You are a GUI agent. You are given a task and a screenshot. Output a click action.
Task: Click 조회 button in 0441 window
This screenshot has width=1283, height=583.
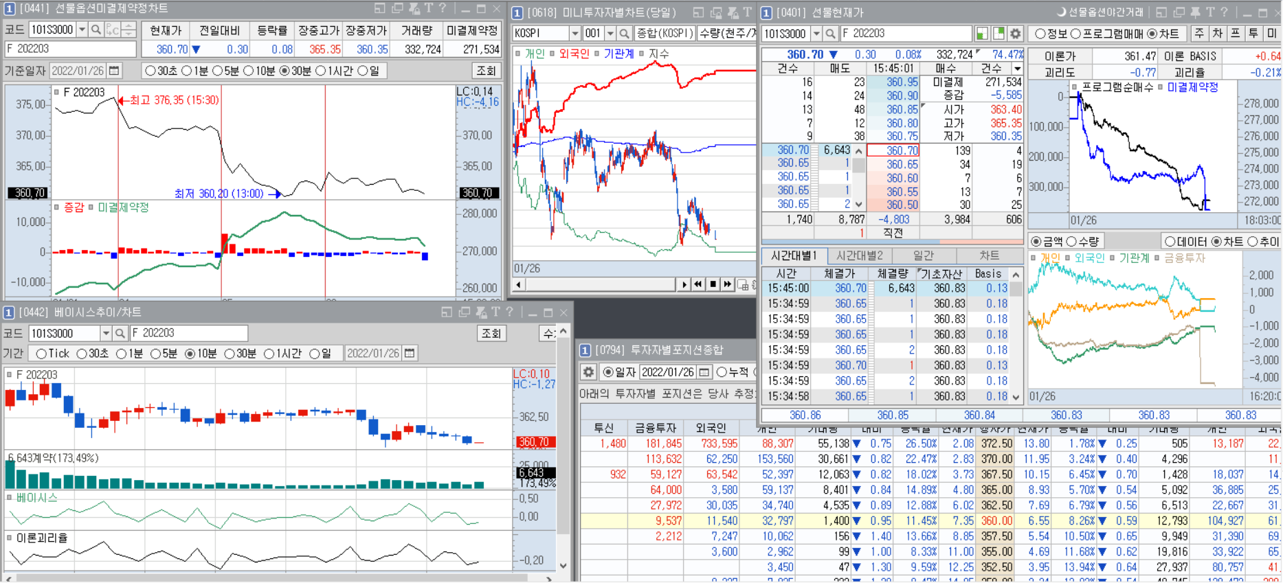[486, 71]
